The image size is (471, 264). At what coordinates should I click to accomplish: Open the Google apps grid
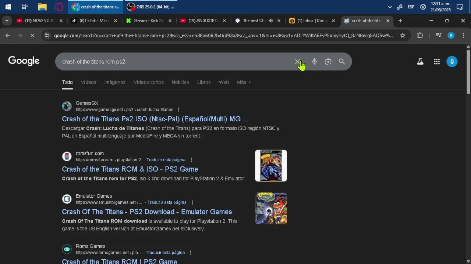[x=437, y=62]
